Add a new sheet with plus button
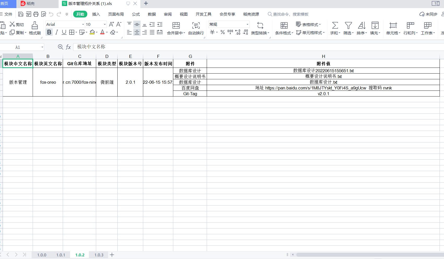This screenshot has height=259, width=444. (112, 255)
